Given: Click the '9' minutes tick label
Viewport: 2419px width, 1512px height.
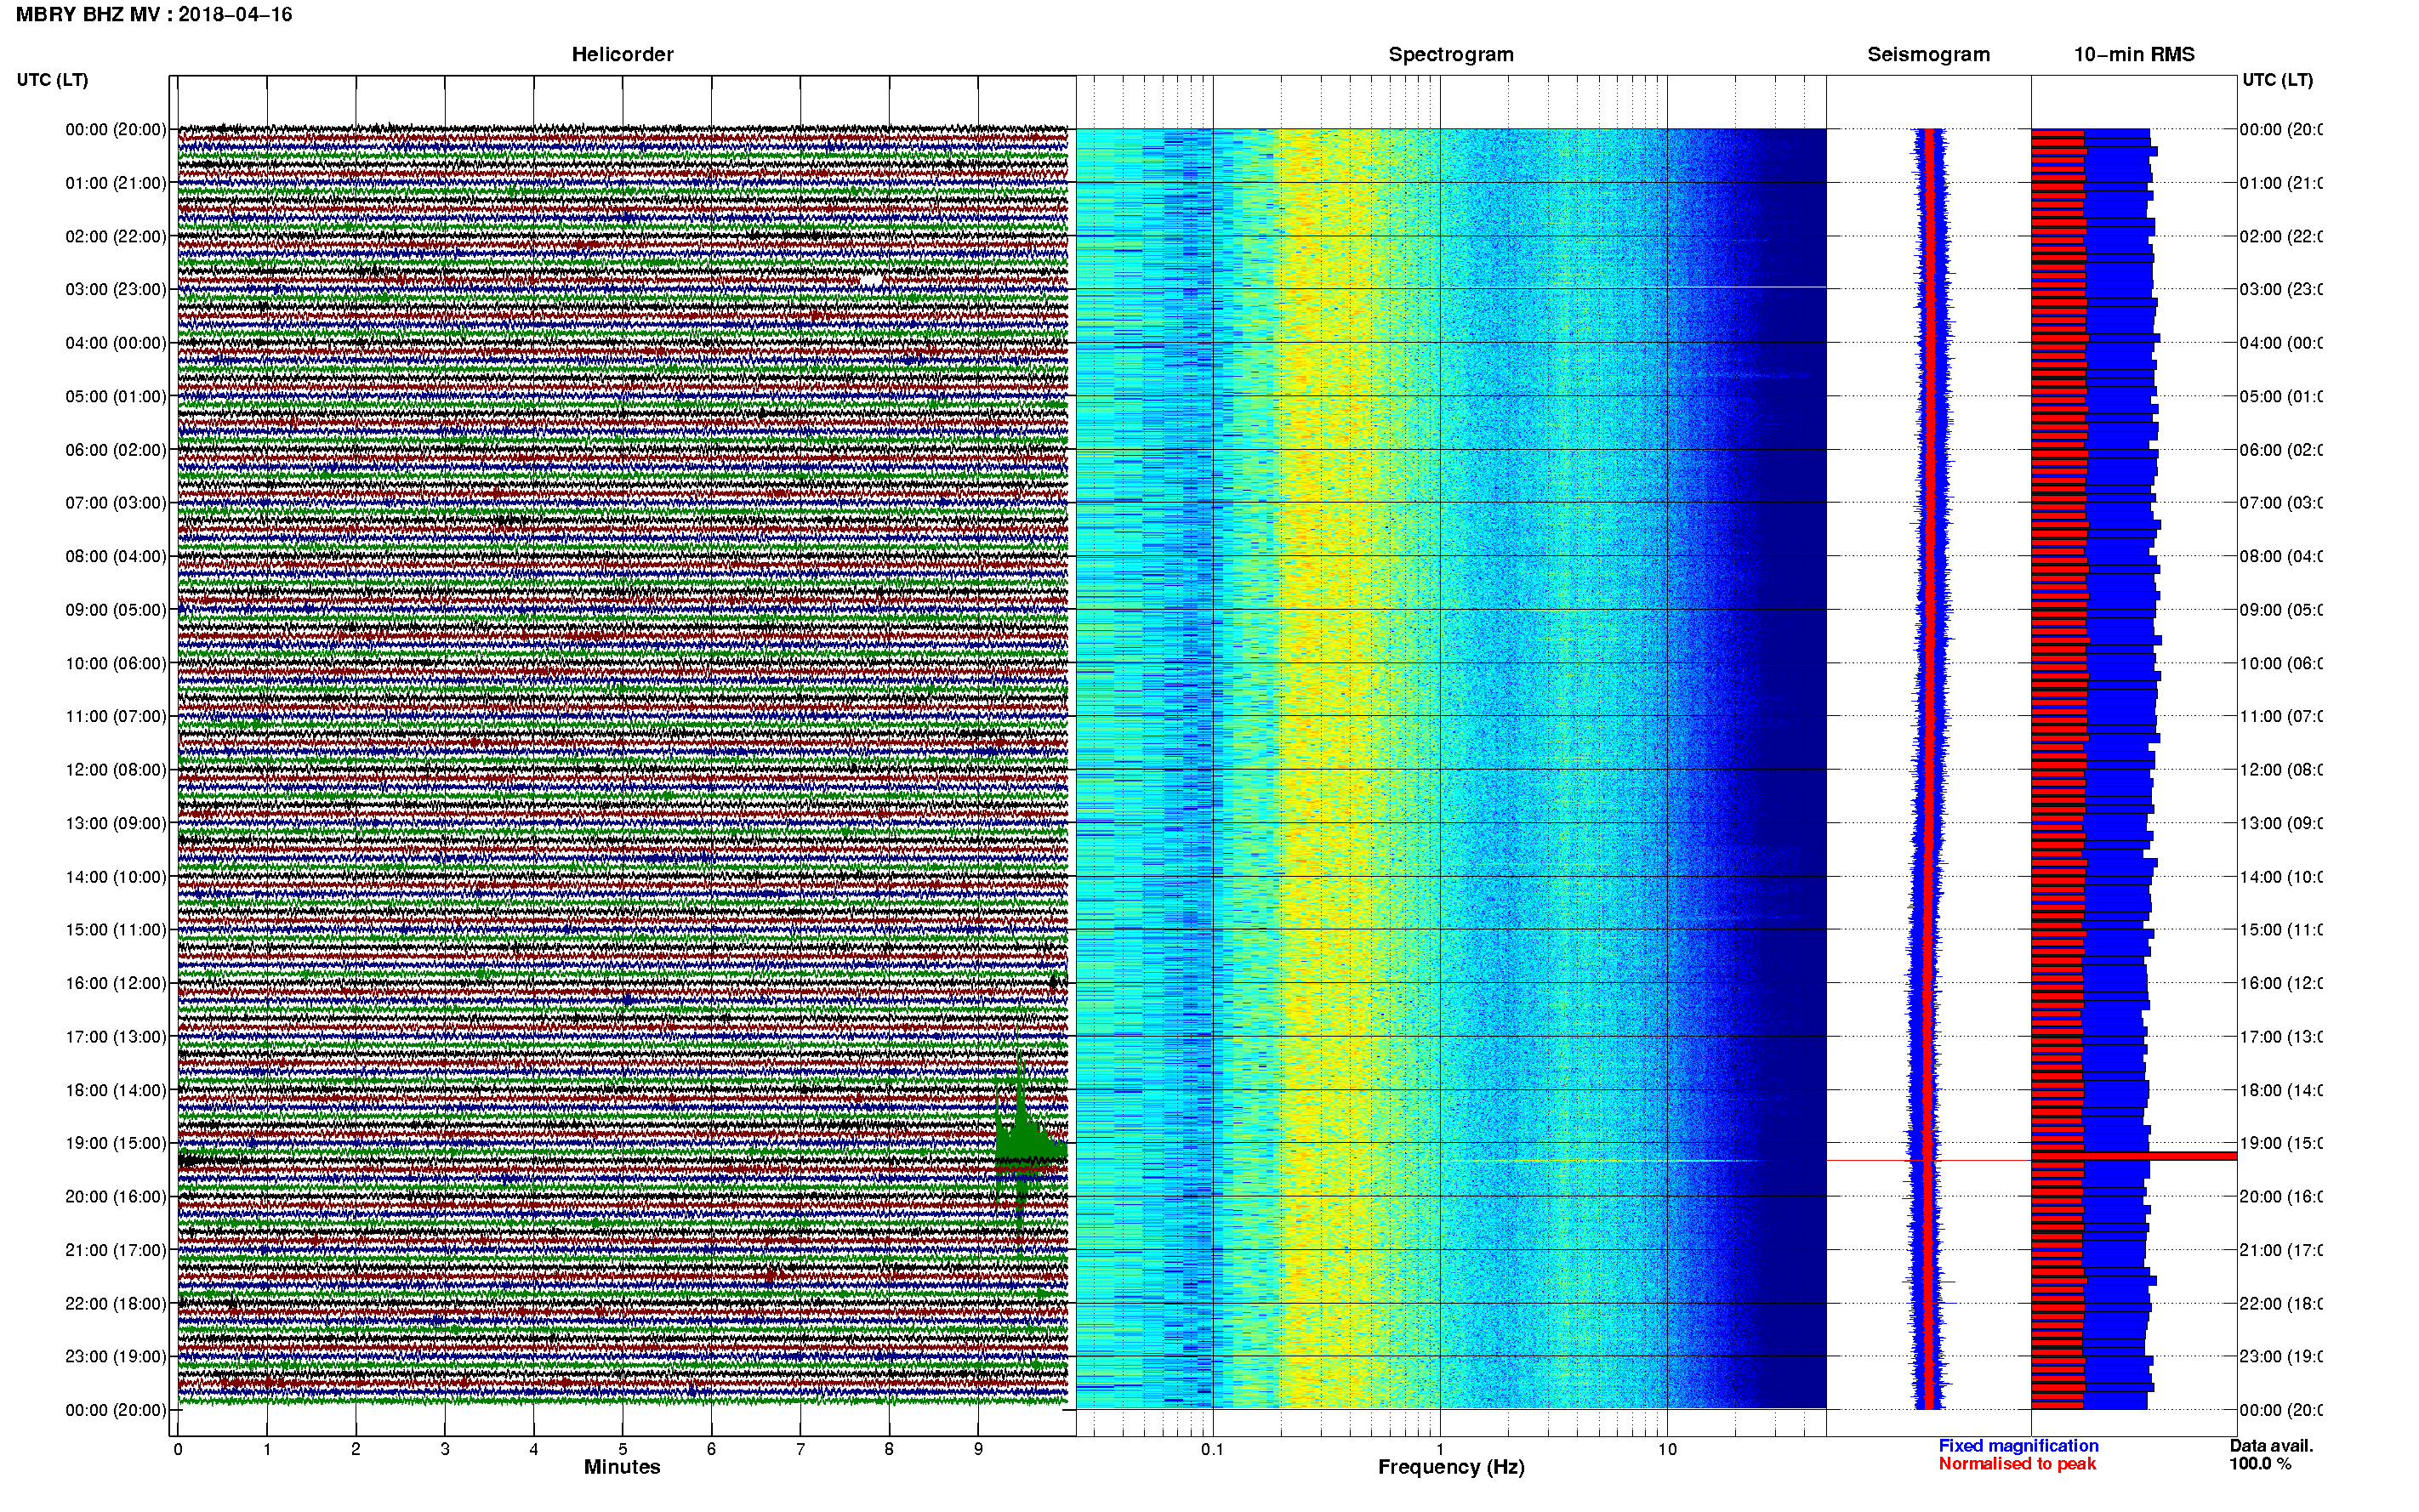Looking at the screenshot, I should 978,1448.
